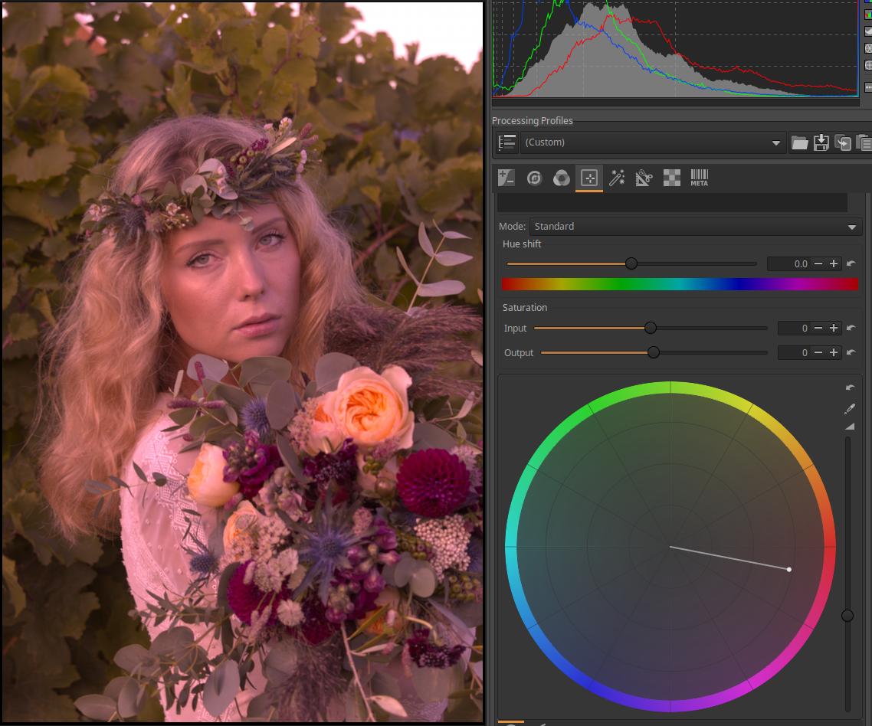Activate the color wheel eyedropper picker
872x726 pixels.
tap(849, 409)
